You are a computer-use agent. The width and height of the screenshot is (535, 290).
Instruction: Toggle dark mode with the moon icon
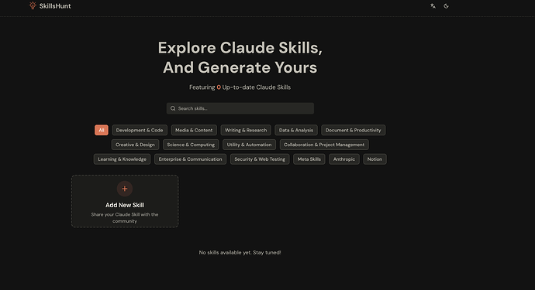tap(446, 6)
